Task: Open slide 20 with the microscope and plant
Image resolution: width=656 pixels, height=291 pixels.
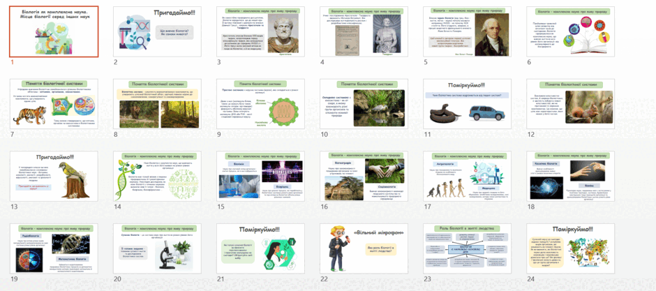Action: click(157, 248)
